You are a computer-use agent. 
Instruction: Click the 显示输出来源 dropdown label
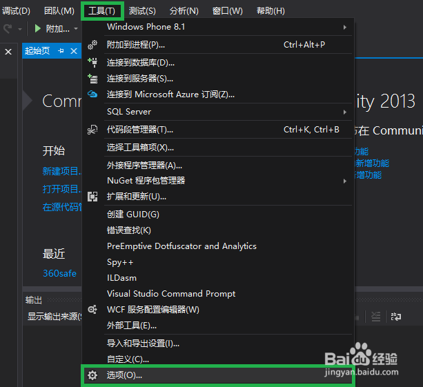click(x=54, y=317)
